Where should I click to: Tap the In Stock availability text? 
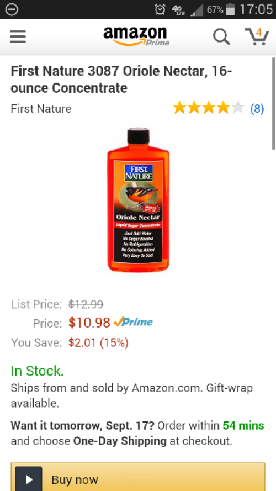[37, 371]
